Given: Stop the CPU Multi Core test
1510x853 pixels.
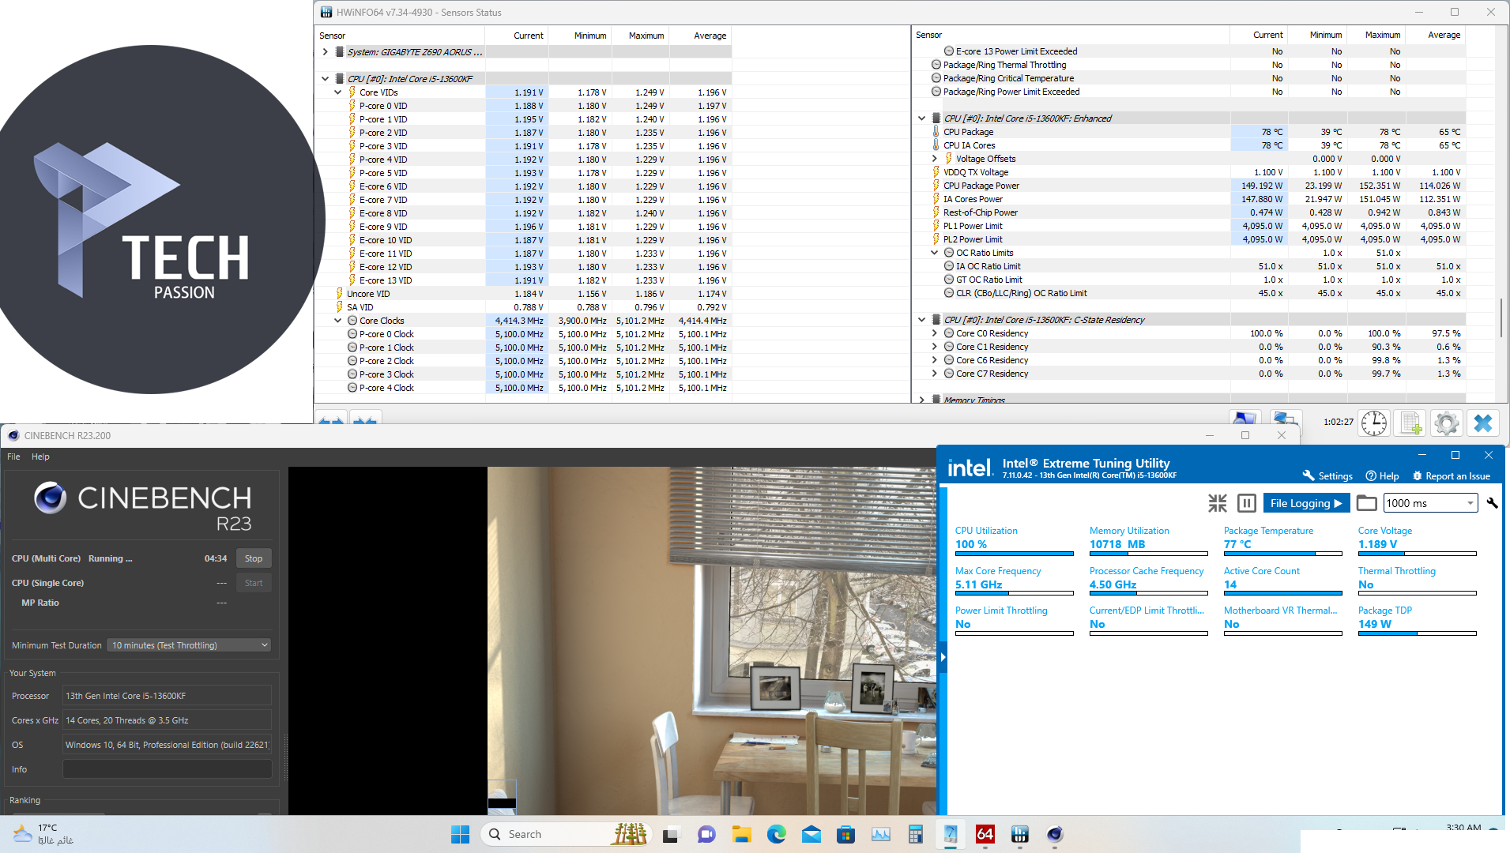Looking at the screenshot, I should 253,558.
